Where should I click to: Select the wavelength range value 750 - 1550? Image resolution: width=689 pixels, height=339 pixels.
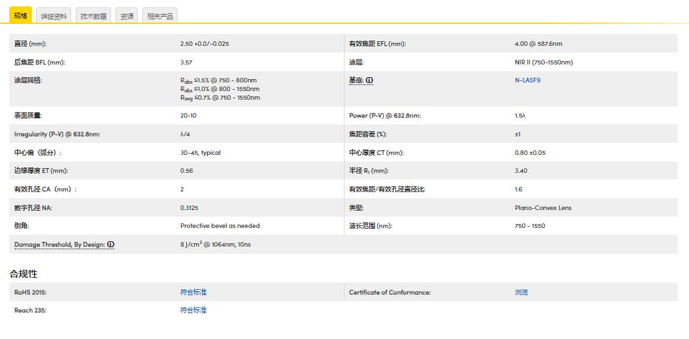[530, 226]
